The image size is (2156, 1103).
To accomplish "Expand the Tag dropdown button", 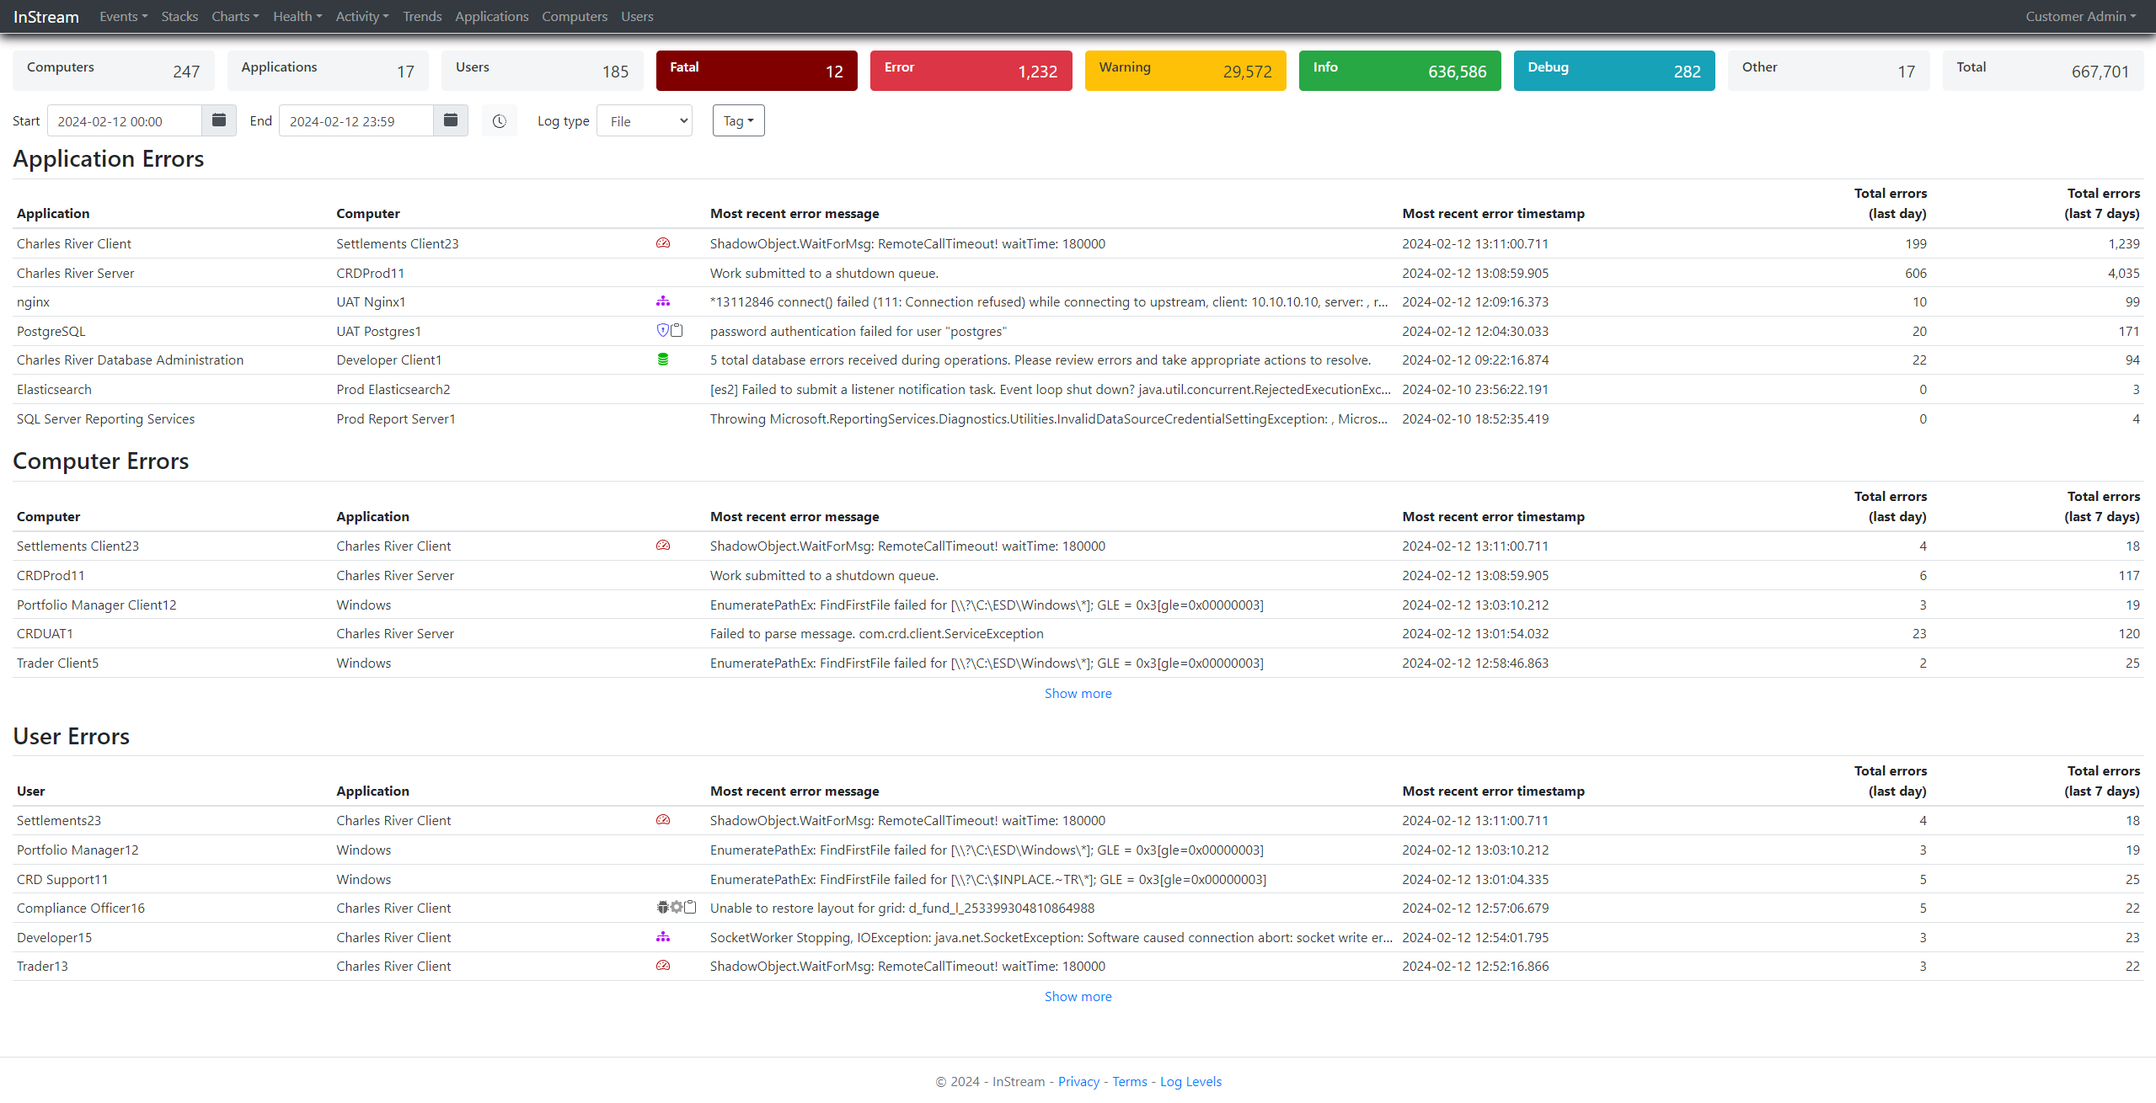I will (x=738, y=121).
